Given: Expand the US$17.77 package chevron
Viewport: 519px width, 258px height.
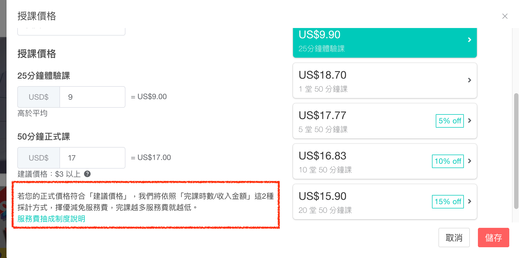Looking at the screenshot, I should coord(470,121).
